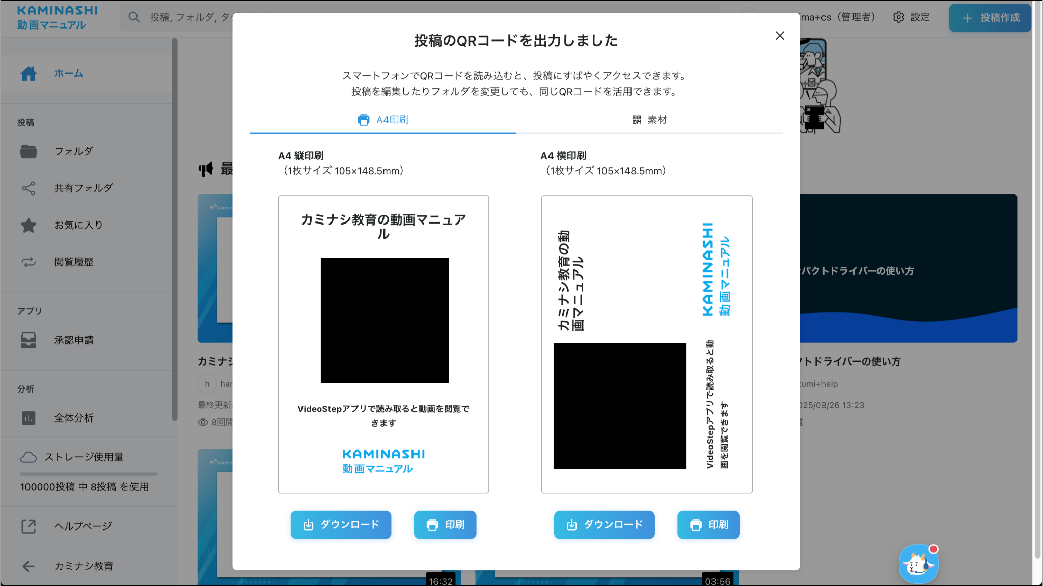
Task: Click the お気に入り star icon
Action: 29,225
